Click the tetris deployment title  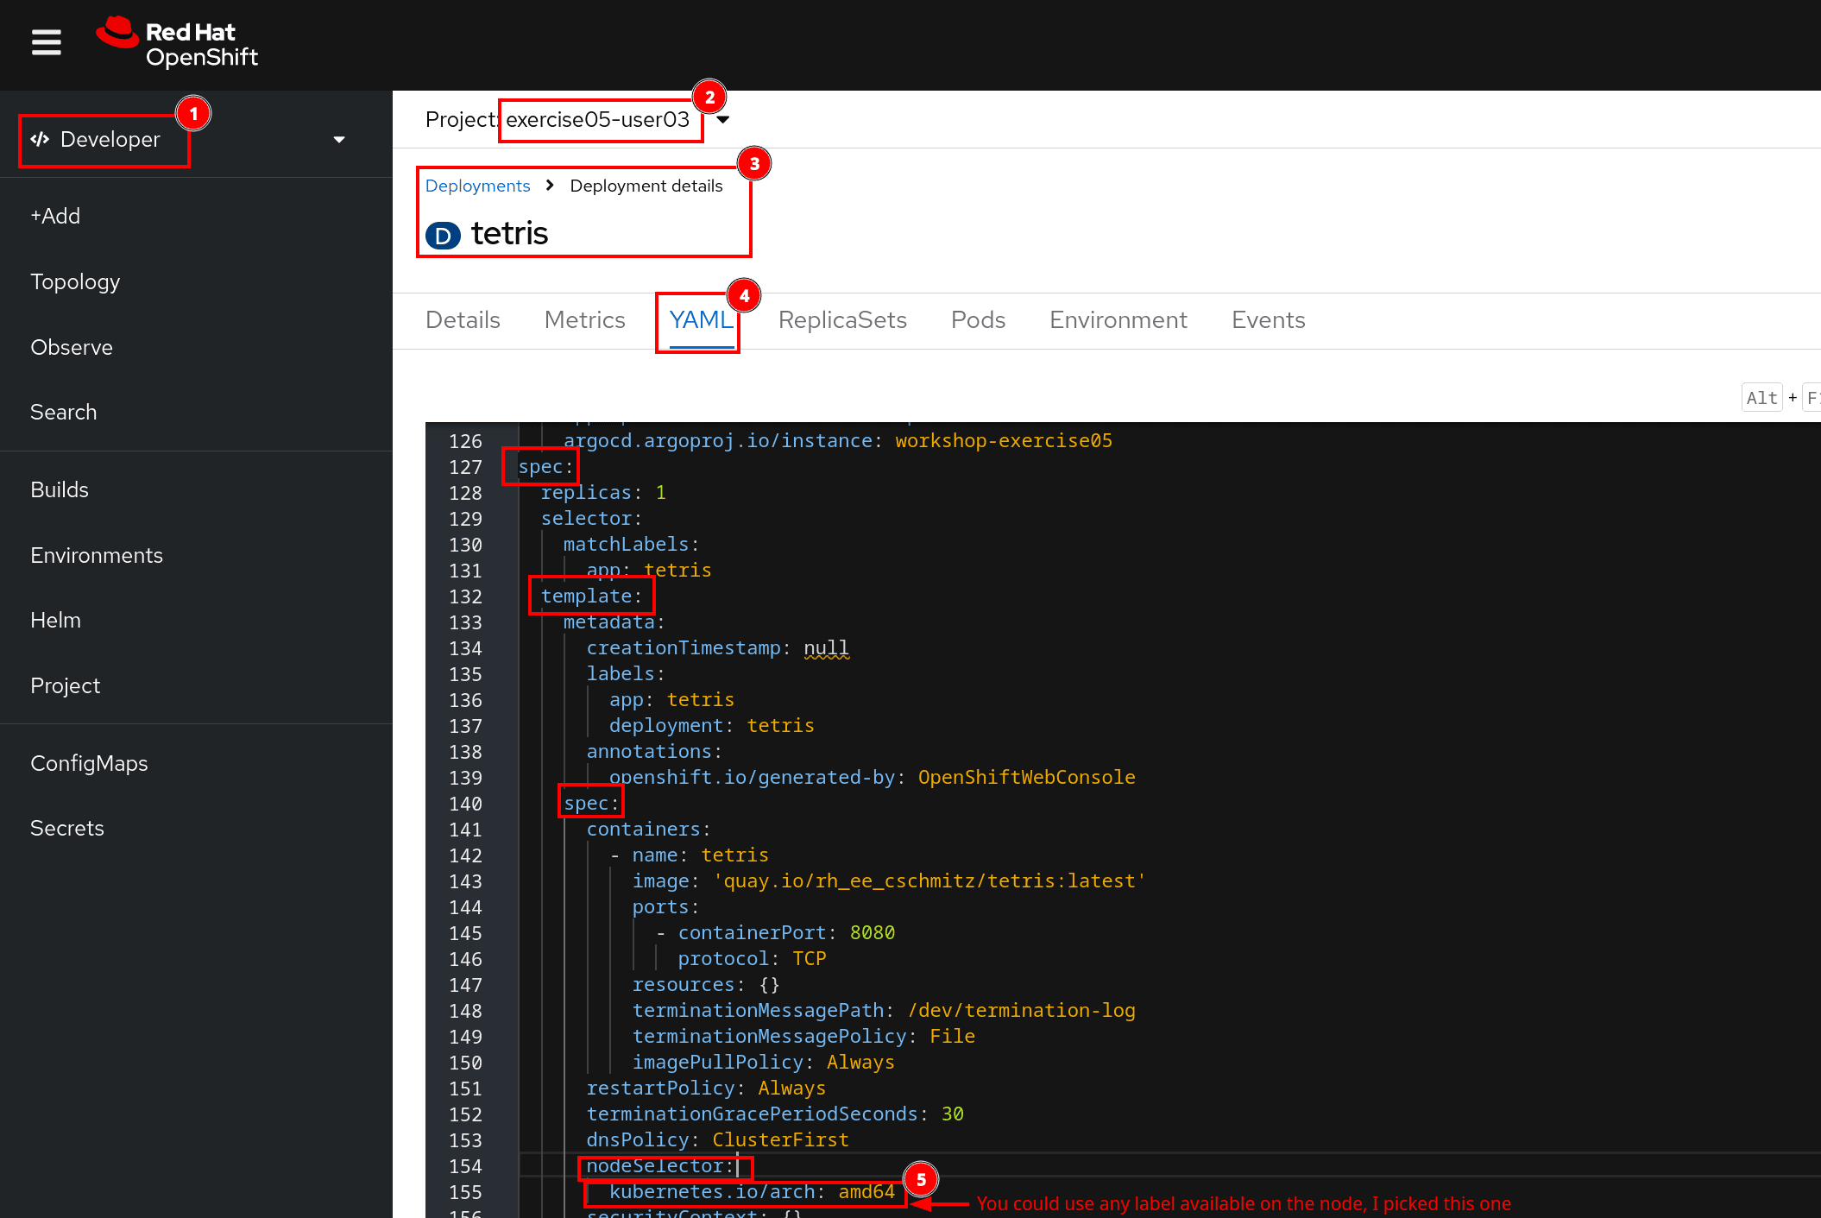pos(509,234)
